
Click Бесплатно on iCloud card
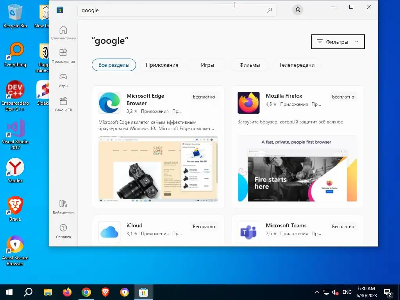(x=204, y=226)
